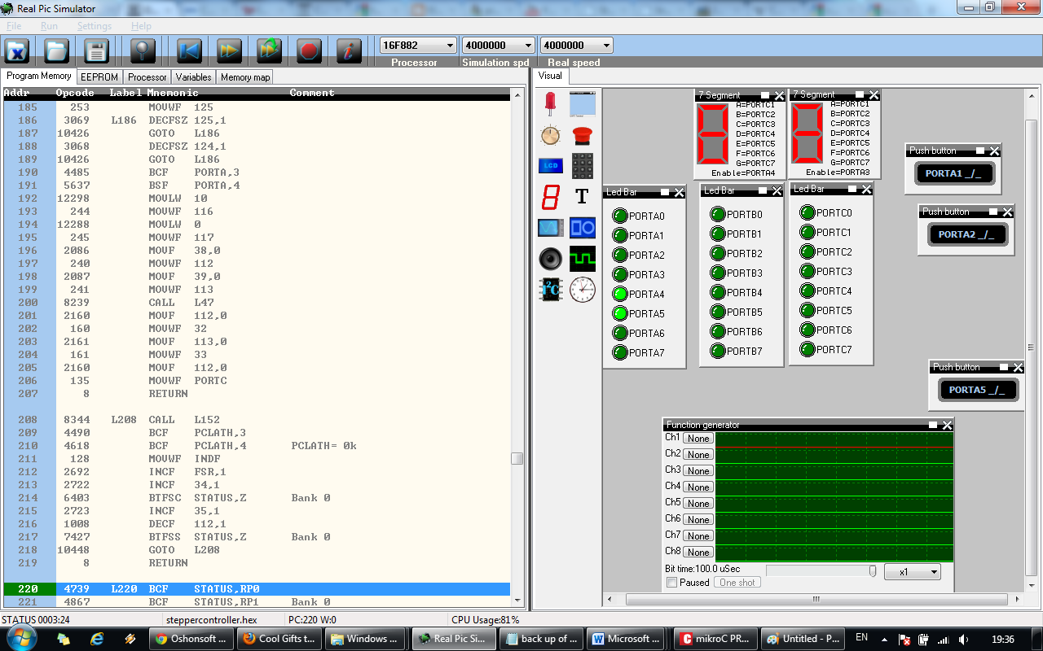The image size is (1043, 651).
Task: Click the program memory vertical scrollbar thumb
Action: click(x=517, y=458)
